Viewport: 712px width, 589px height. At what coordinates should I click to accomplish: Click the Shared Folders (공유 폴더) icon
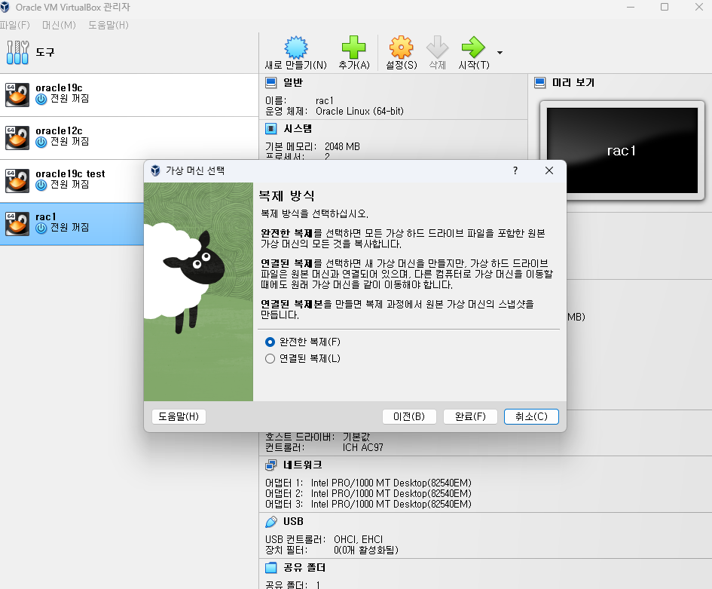point(271,568)
